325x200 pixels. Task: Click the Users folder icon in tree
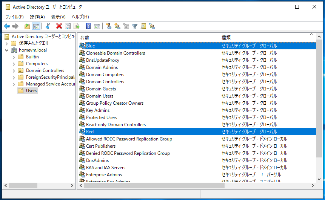click(x=21, y=91)
